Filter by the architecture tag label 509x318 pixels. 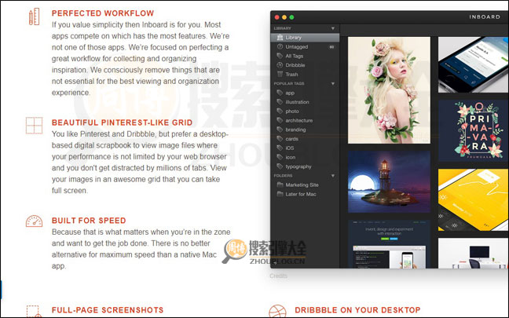[299, 120]
